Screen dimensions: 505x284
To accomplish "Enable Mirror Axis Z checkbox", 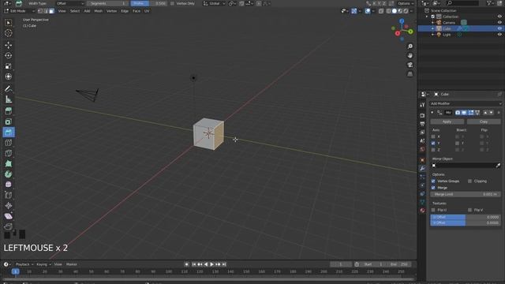I will point(433,150).
